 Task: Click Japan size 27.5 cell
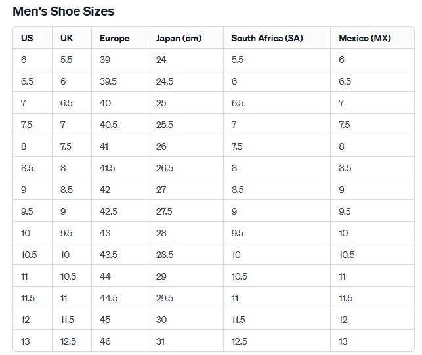click(x=164, y=211)
